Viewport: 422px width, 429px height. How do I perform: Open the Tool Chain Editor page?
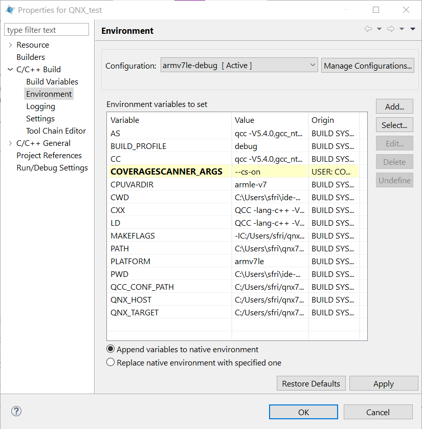click(56, 131)
